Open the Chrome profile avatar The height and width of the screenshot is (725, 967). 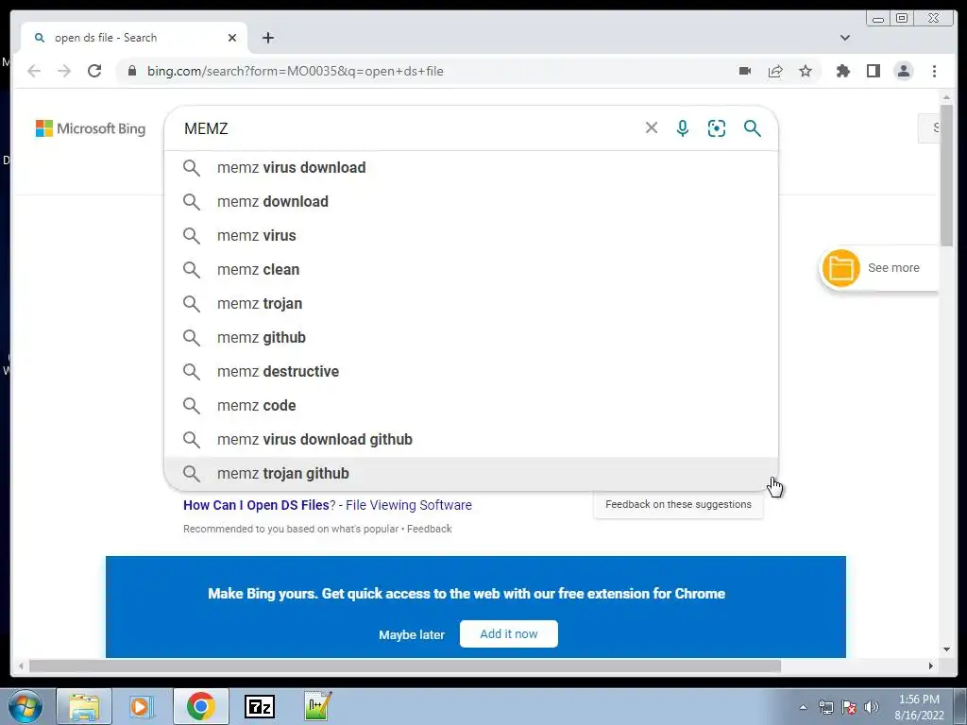click(904, 71)
